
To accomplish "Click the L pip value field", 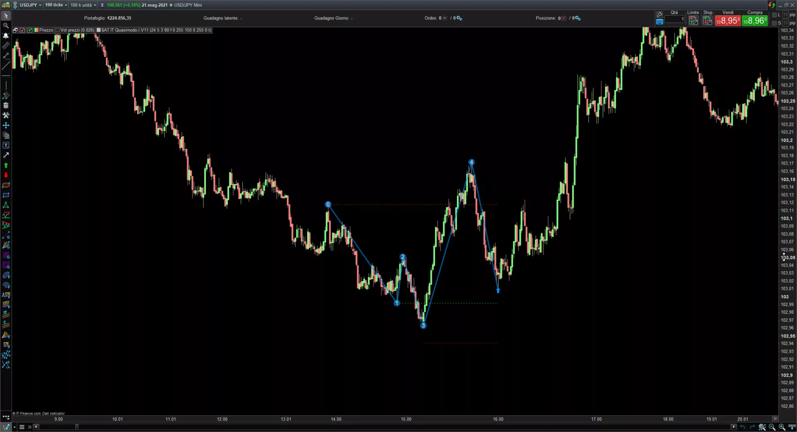I will (785, 15).
